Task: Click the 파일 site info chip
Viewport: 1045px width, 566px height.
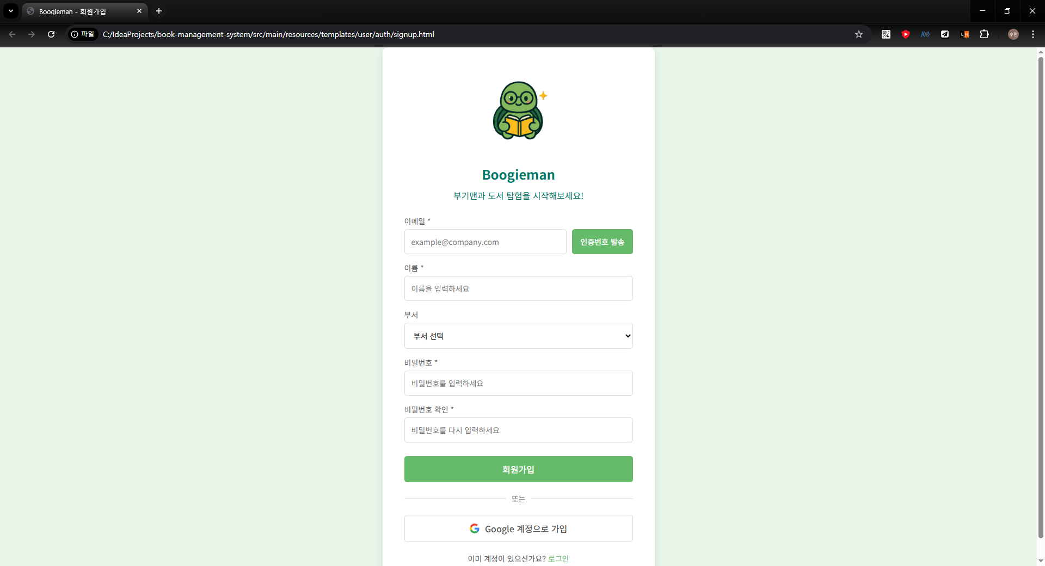Action: point(83,34)
